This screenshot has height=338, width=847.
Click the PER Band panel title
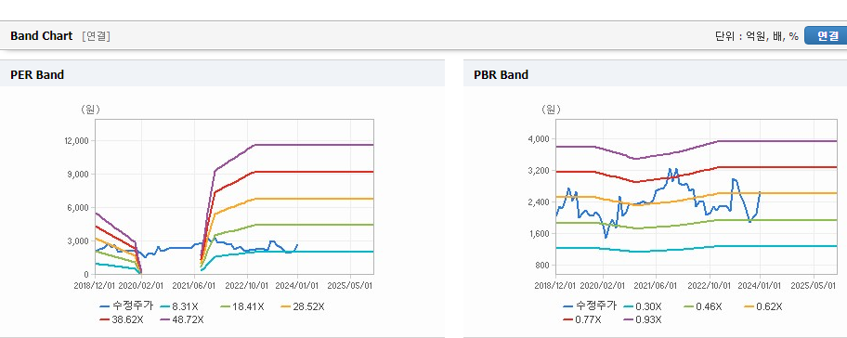tap(37, 75)
